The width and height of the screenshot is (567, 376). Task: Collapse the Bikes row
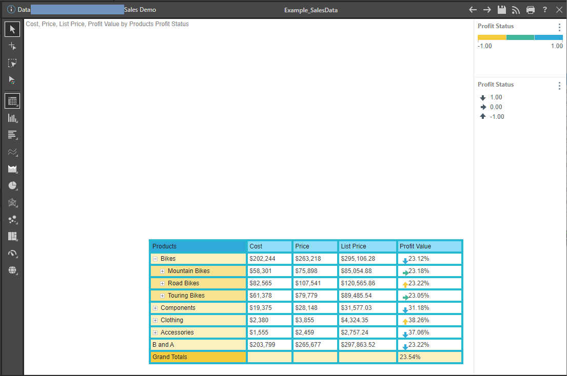(x=155, y=259)
